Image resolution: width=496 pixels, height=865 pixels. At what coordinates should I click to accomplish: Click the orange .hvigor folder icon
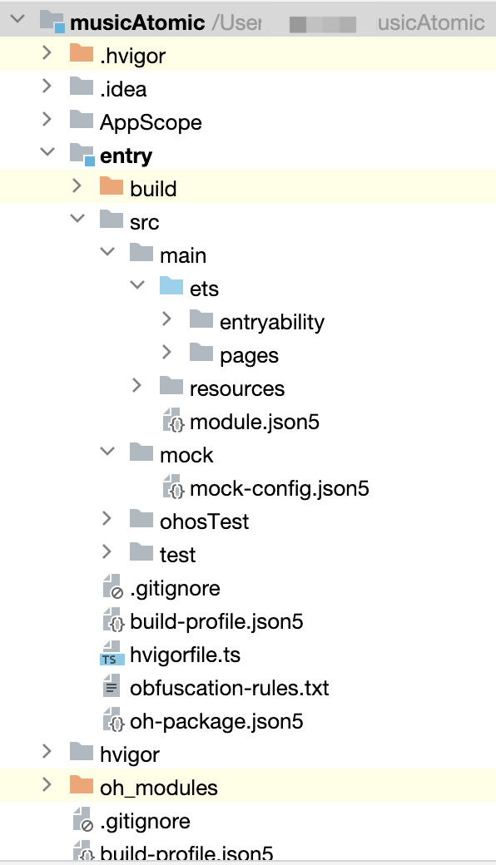pos(81,54)
